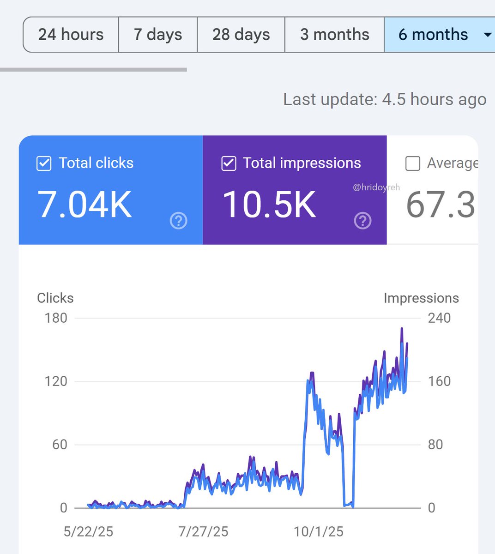Click the highest peak on the chart
This screenshot has height=554, width=495.
coord(402,329)
